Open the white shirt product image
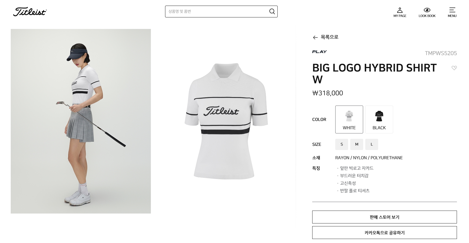This screenshot has height=243, width=469. pyautogui.click(x=226, y=121)
